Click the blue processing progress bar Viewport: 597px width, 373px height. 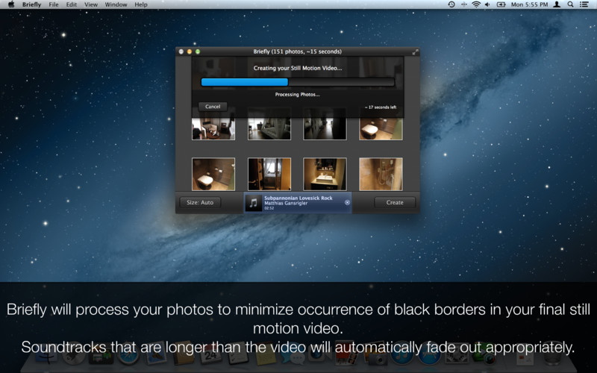tap(298, 82)
